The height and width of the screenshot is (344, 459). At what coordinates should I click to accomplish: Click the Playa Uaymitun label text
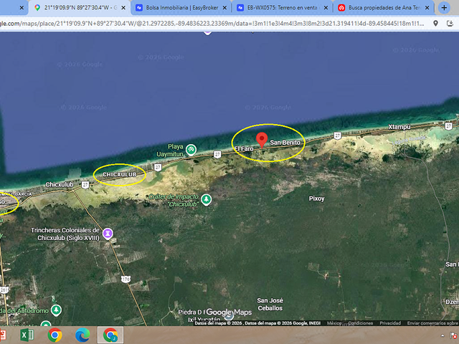(171, 150)
